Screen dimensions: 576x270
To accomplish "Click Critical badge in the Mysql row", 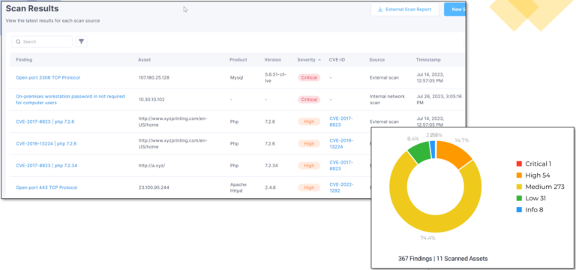I will 309,77.
